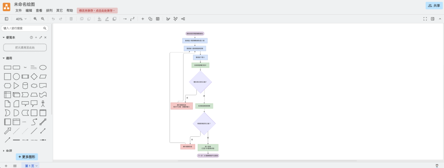The width and height of the screenshot is (444, 168).
Task: Add a new page with the bottom plus
Action: click(x=6, y=166)
